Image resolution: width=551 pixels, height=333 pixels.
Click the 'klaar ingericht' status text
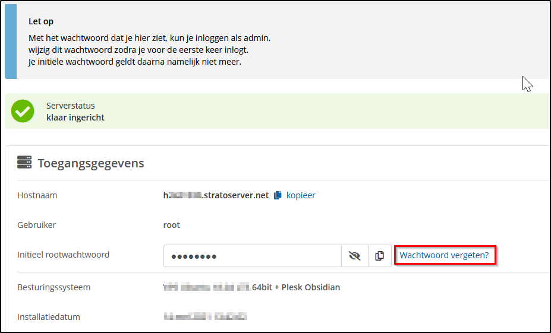tap(75, 118)
